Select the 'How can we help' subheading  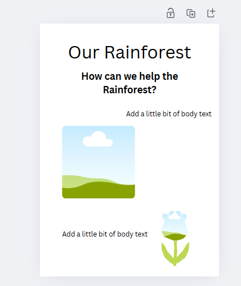click(130, 83)
